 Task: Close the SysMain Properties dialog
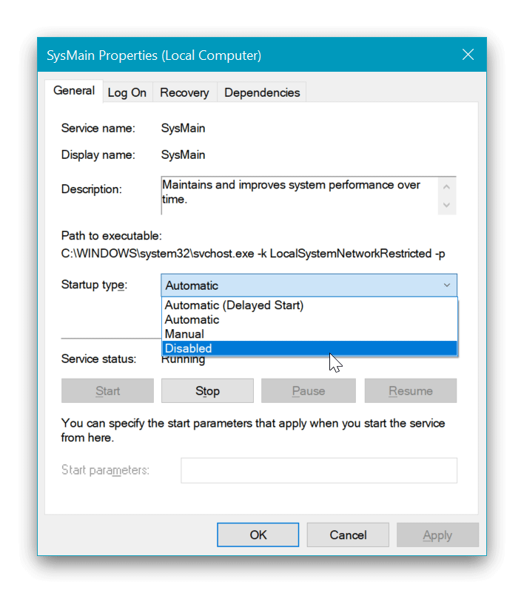click(467, 55)
